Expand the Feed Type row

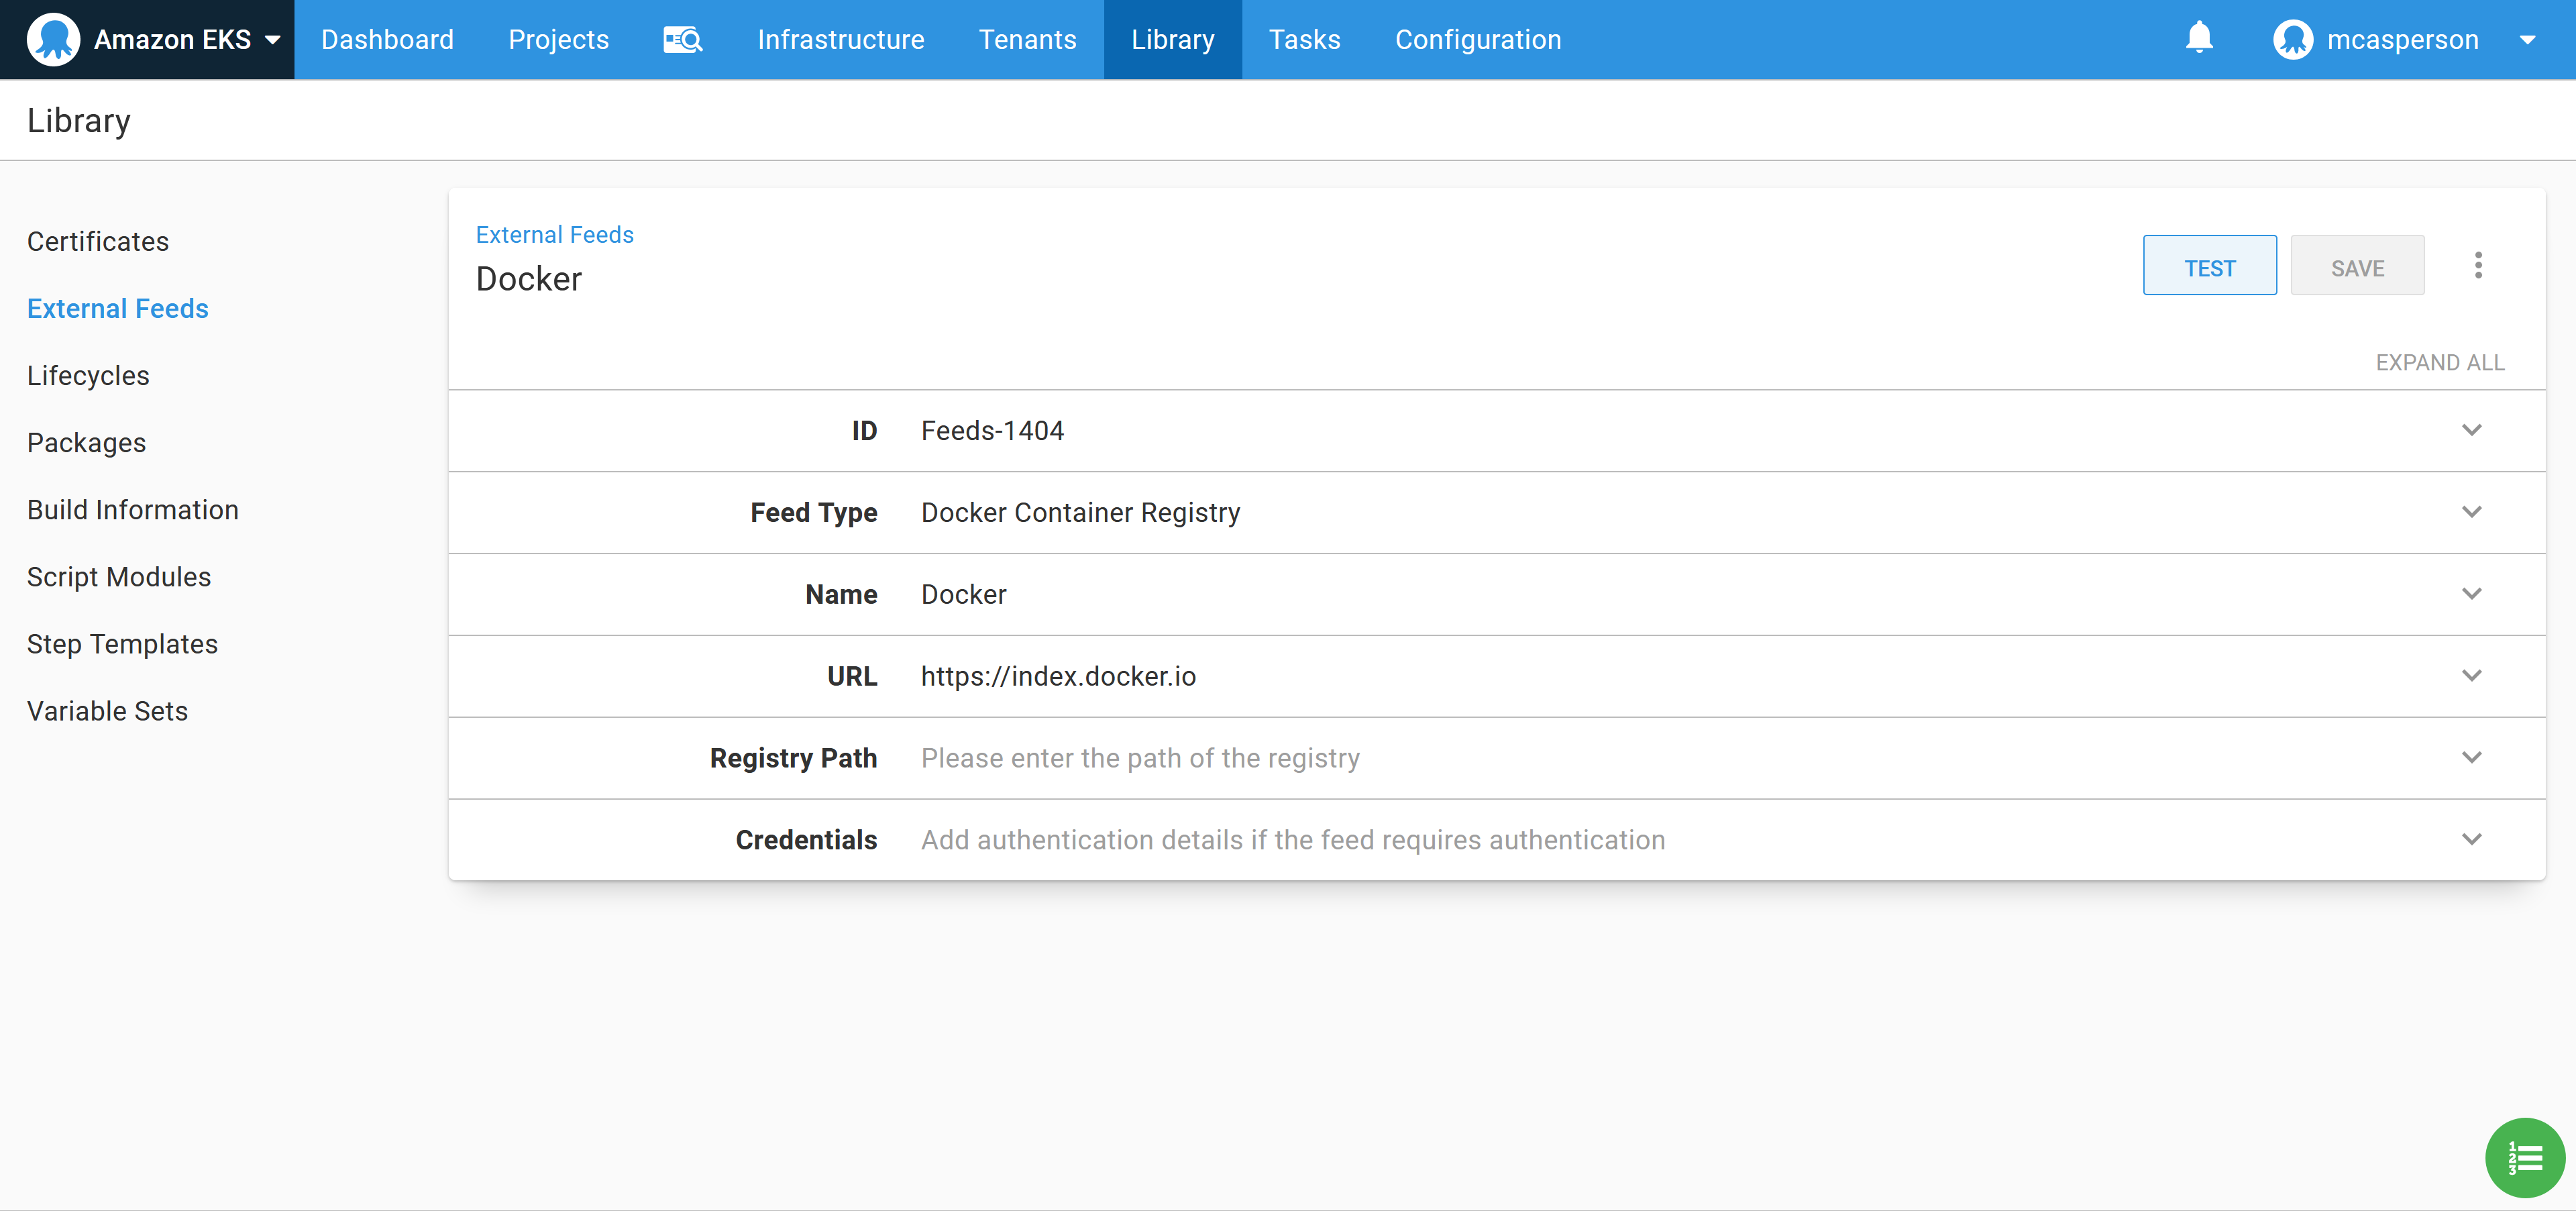point(2472,511)
